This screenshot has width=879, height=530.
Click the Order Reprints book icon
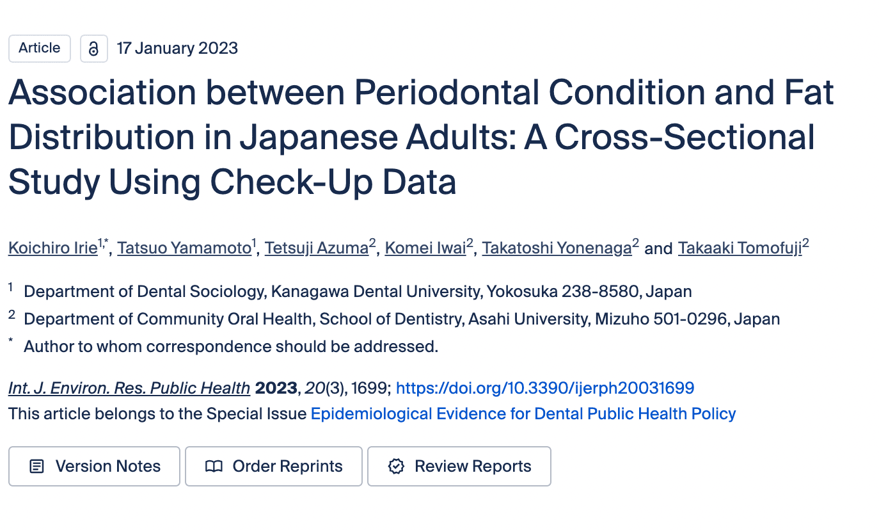[214, 467]
